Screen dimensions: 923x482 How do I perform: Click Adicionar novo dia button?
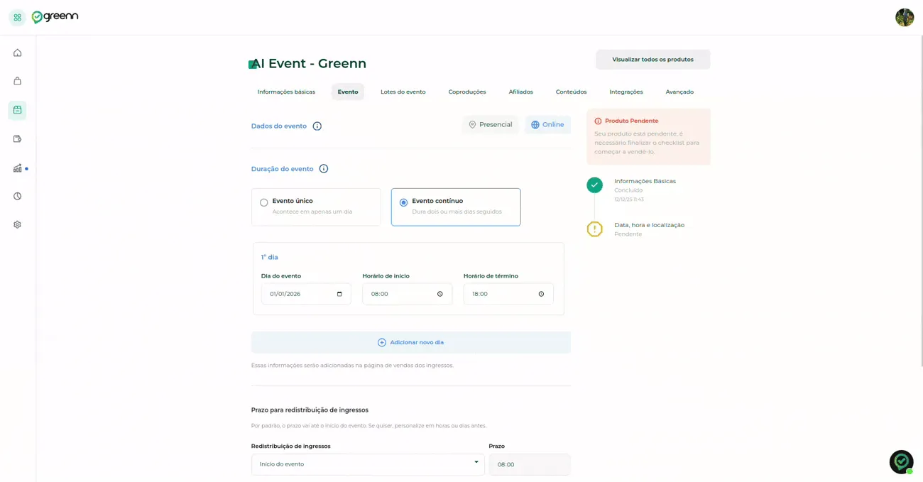pyautogui.click(x=411, y=342)
